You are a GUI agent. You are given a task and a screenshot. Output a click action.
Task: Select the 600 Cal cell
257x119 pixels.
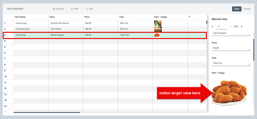(x=135, y=23)
